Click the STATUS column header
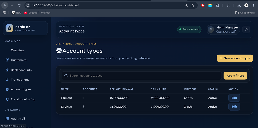 tap(213, 89)
